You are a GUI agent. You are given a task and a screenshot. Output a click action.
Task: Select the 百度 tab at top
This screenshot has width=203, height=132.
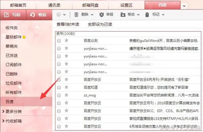tap(162, 5)
